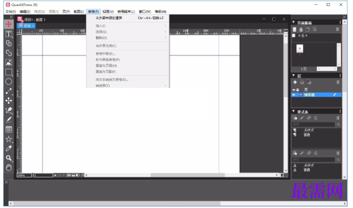
Task: Select the Oval Box tool
Action: click(x=9, y=81)
